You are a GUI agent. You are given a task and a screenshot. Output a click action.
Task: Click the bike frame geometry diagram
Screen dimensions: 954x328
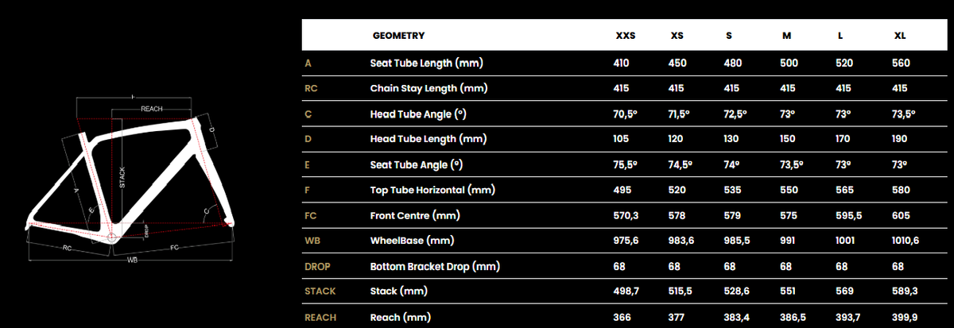click(x=131, y=179)
